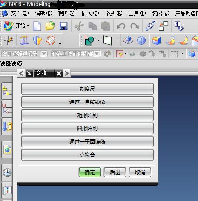The height and width of the screenshot is (201, 198).
Task: Click the orange and blue block icon
Action: tap(157, 40)
